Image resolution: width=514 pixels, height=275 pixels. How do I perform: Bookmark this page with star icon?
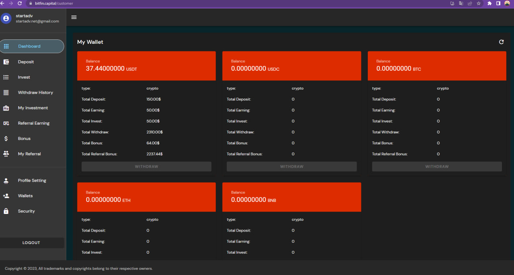click(479, 3)
